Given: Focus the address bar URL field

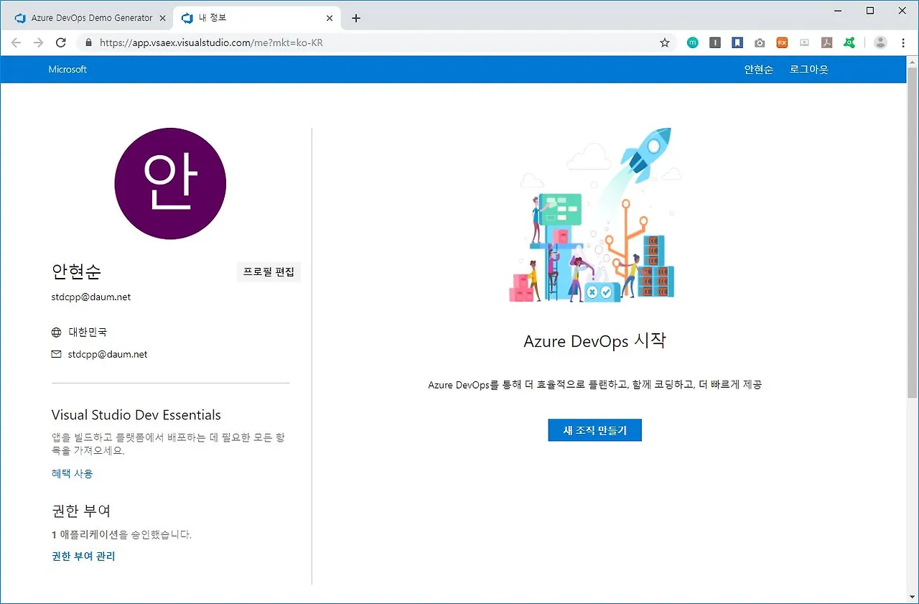Looking at the screenshot, I should pos(376,42).
